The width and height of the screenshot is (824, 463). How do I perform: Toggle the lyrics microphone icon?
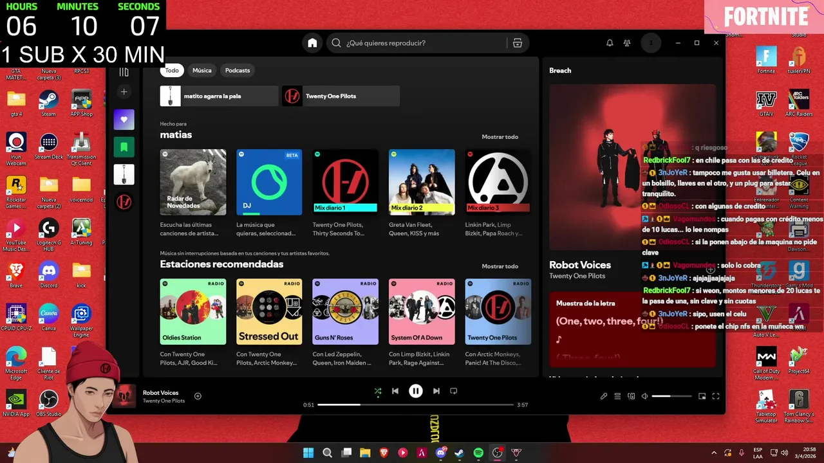604,396
